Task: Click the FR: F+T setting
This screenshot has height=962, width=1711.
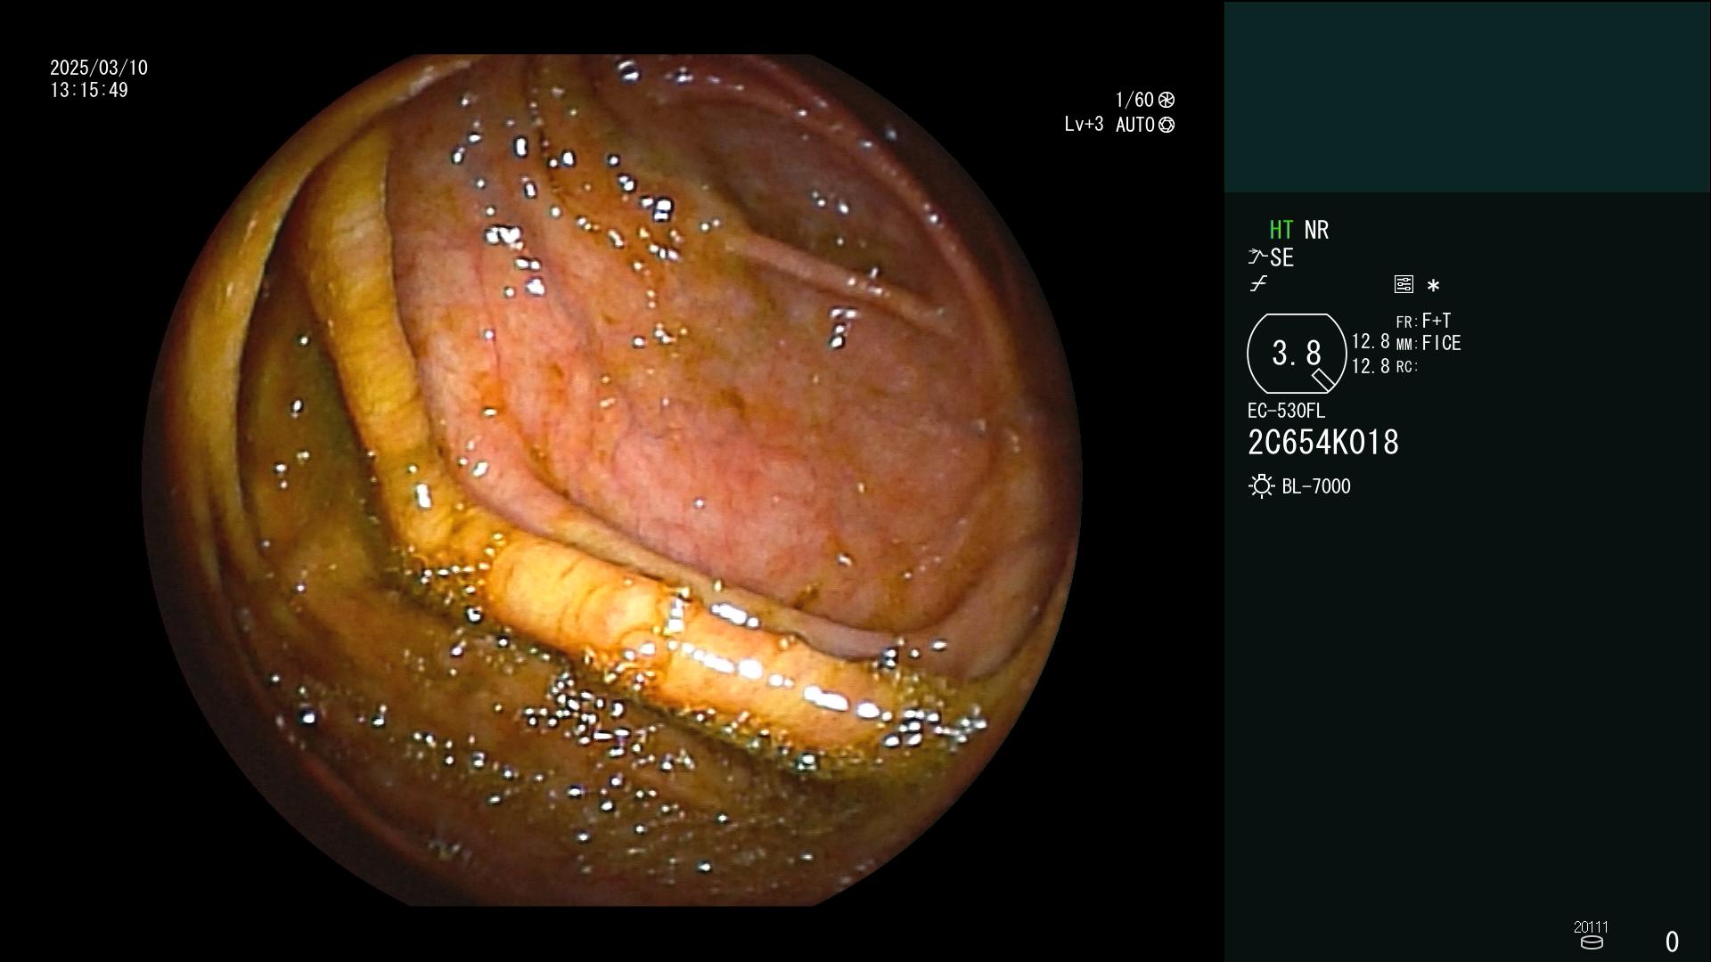Action: [1423, 321]
